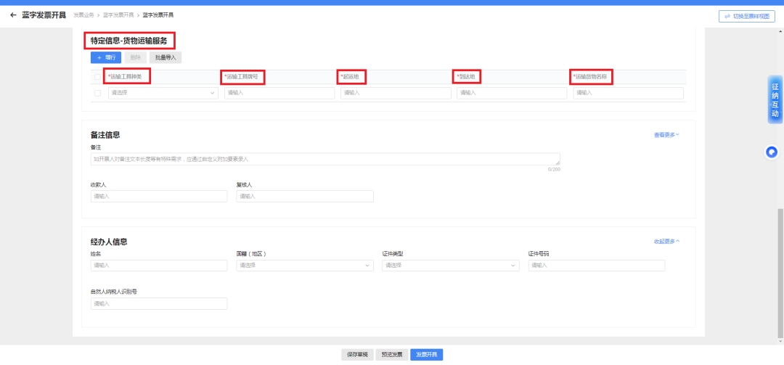Expand 查看更多 in 备注信息
Image resolution: width=784 pixels, height=365 pixels.
coord(666,135)
